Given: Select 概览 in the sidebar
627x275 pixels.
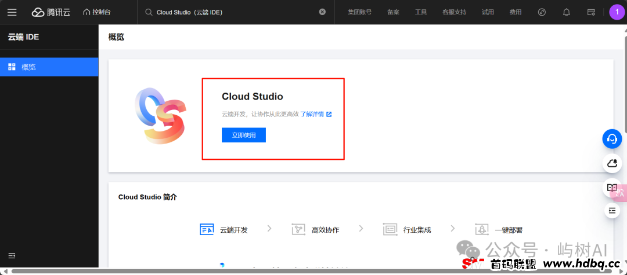Looking at the screenshot, I should point(49,67).
